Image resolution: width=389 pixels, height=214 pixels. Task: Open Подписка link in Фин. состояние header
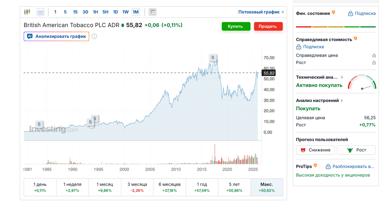point(365,13)
